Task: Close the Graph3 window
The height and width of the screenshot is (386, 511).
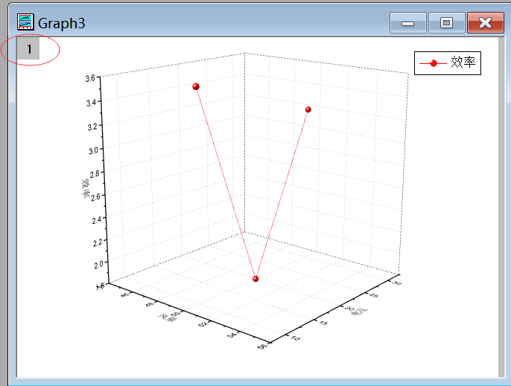Action: click(485, 23)
